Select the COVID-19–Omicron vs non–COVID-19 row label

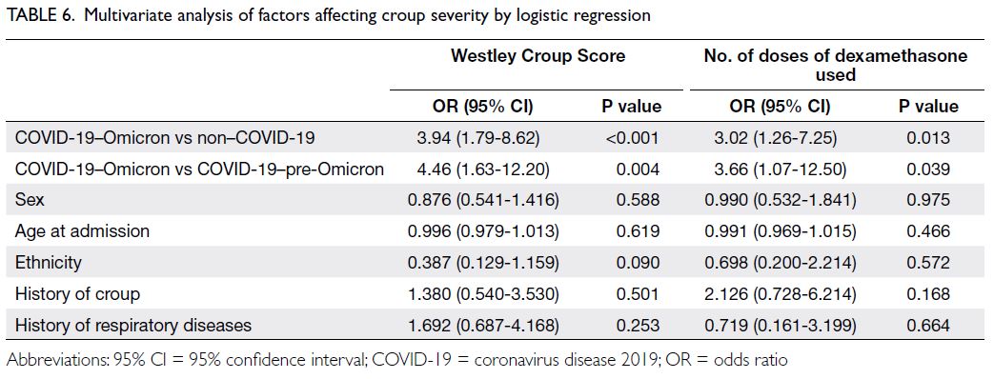[x=166, y=138]
